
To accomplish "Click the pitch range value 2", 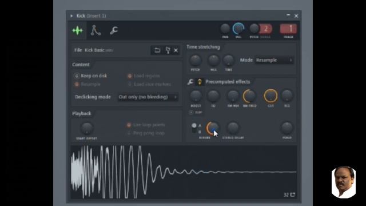I will click(x=265, y=29).
